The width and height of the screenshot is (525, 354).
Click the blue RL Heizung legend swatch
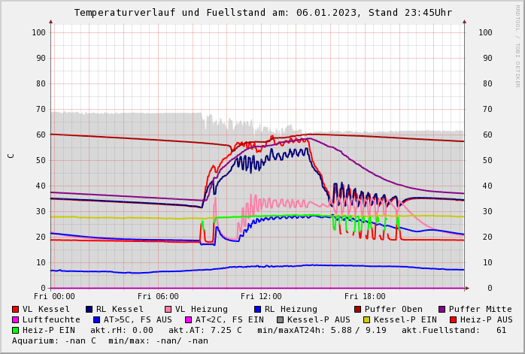click(258, 309)
